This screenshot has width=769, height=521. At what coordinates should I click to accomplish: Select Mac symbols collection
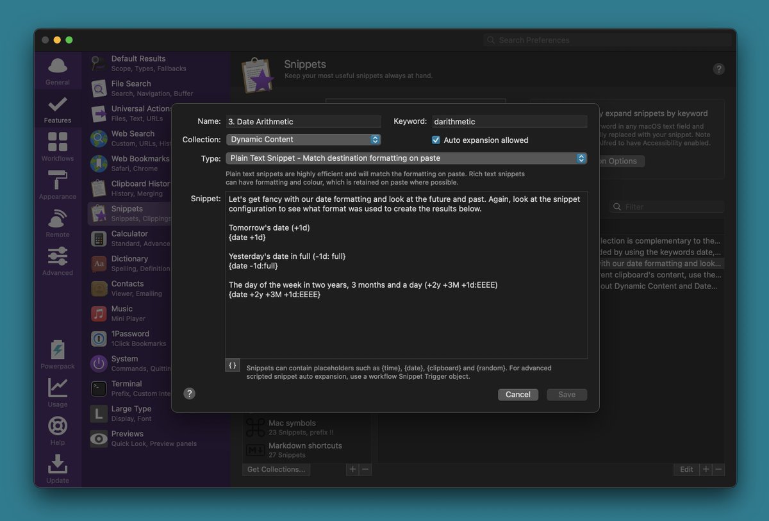(x=306, y=427)
